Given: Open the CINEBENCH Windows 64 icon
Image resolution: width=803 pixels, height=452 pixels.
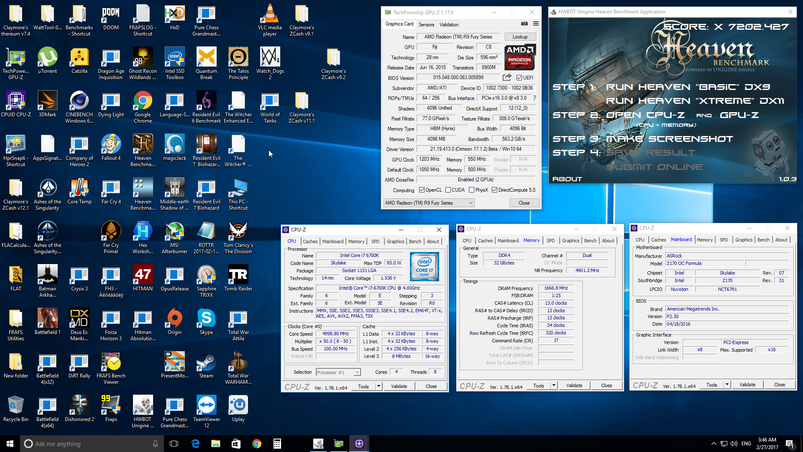Looking at the screenshot, I should tap(79, 108).
